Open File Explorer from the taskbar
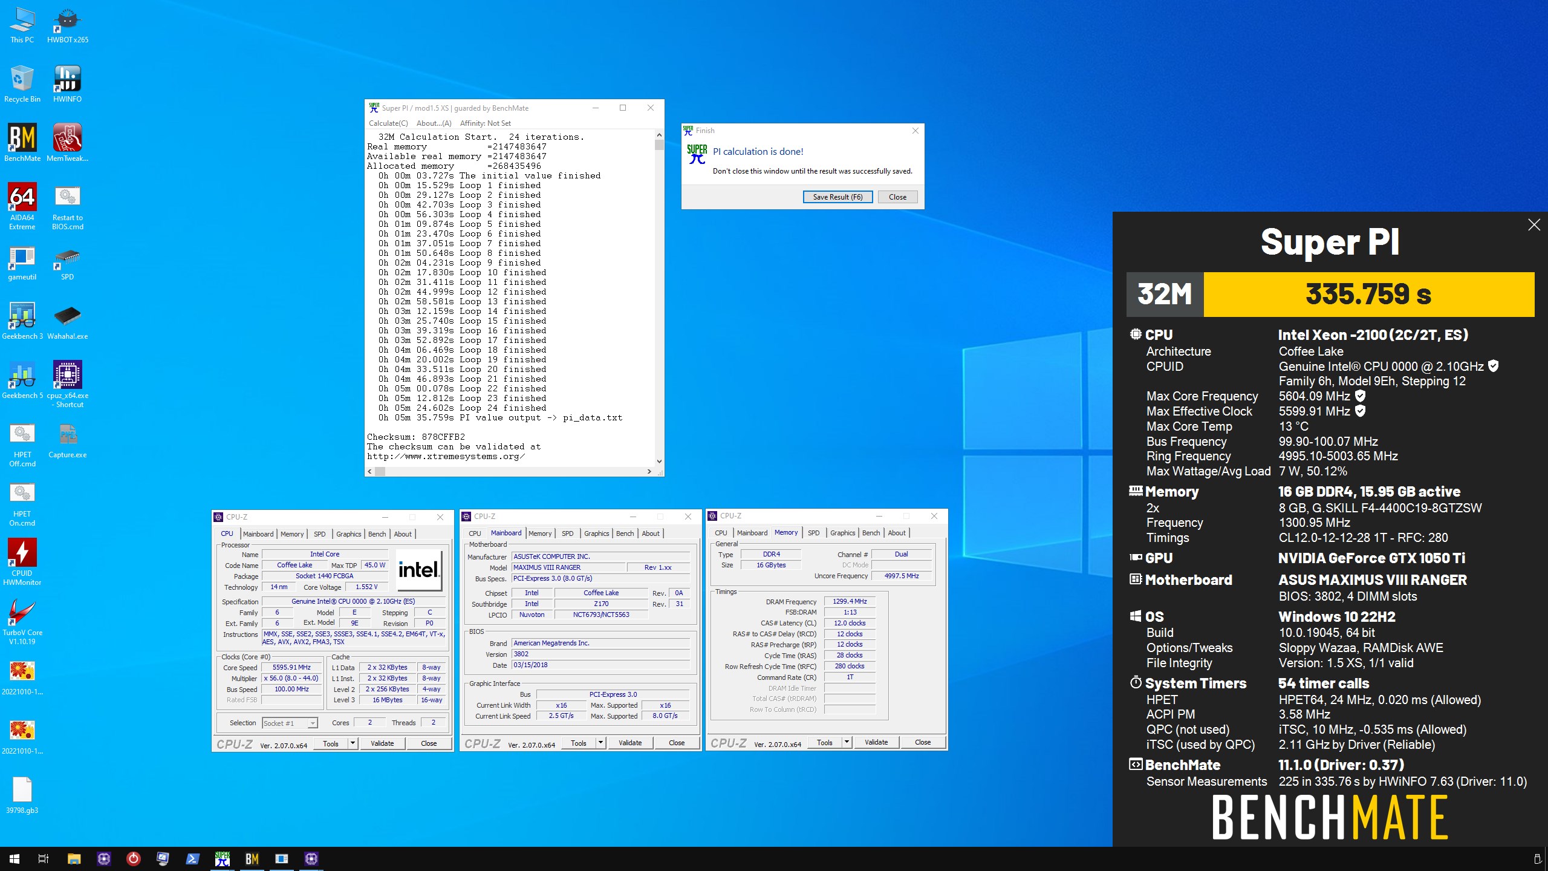The height and width of the screenshot is (871, 1548). coord(74,859)
